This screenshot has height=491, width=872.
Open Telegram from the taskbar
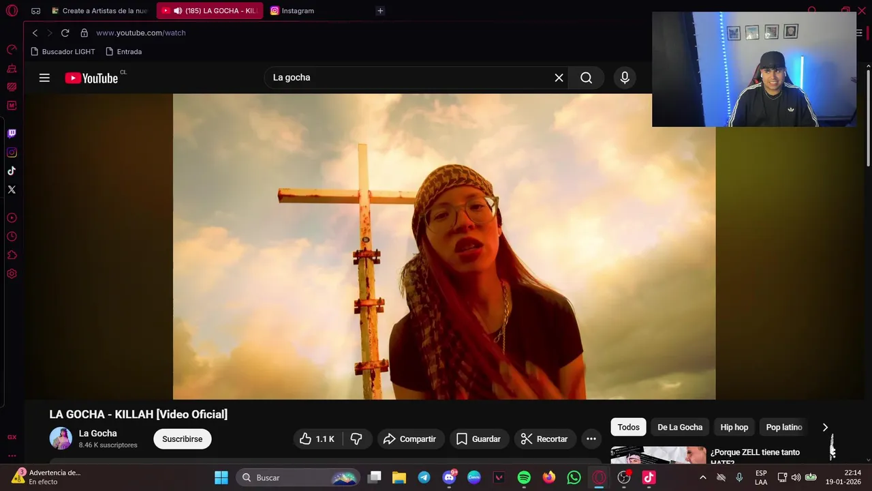click(x=424, y=477)
